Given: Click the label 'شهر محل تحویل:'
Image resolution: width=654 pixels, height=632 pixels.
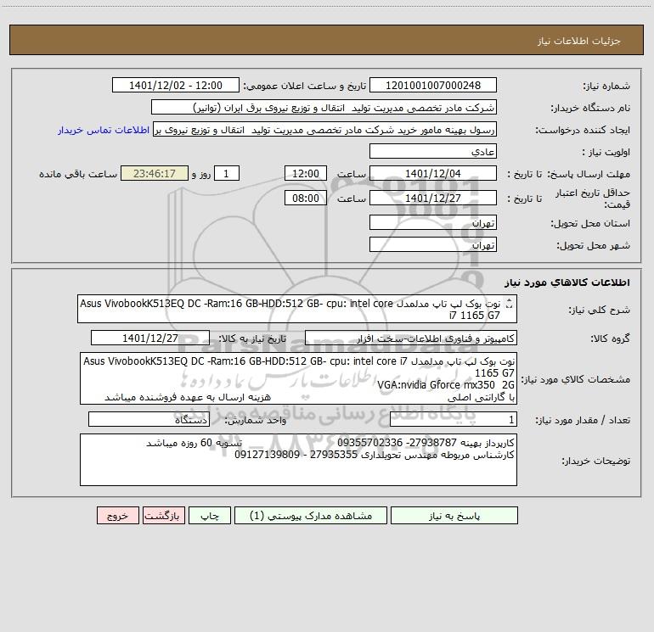Looking at the screenshot, I should click(593, 245).
